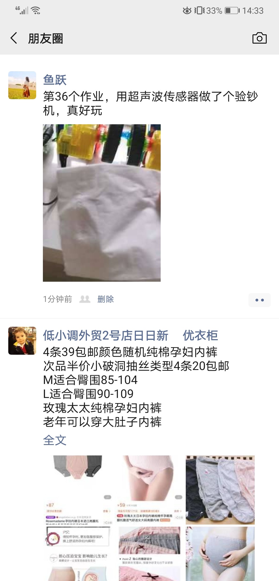Open the 鱼跃 username link
This screenshot has height=581, width=279.
coord(55,80)
